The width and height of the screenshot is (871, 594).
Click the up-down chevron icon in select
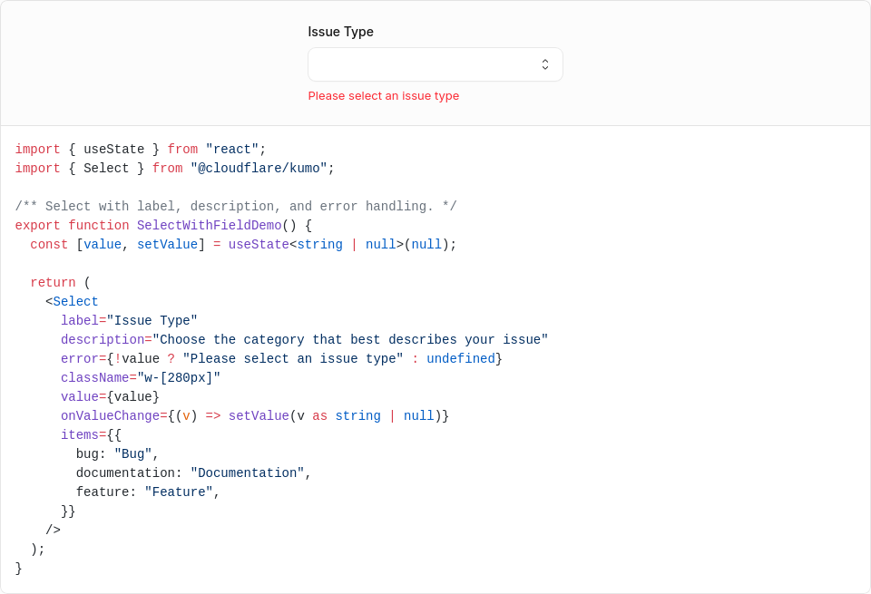coord(545,64)
